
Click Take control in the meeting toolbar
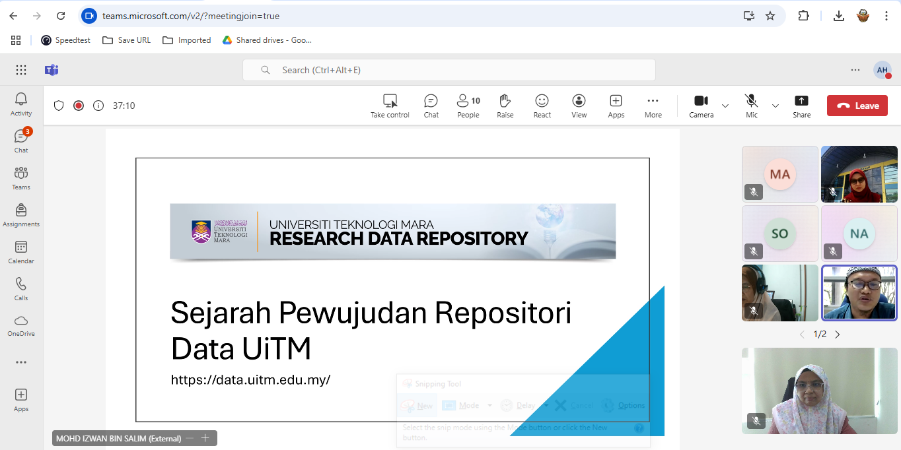(x=390, y=106)
